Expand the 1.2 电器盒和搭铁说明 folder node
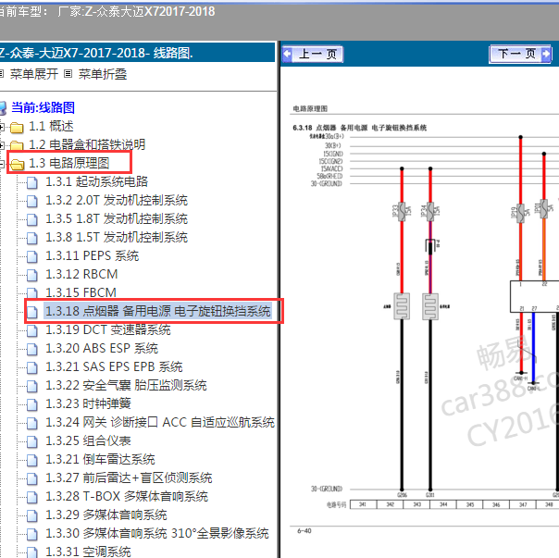 (x=2, y=145)
